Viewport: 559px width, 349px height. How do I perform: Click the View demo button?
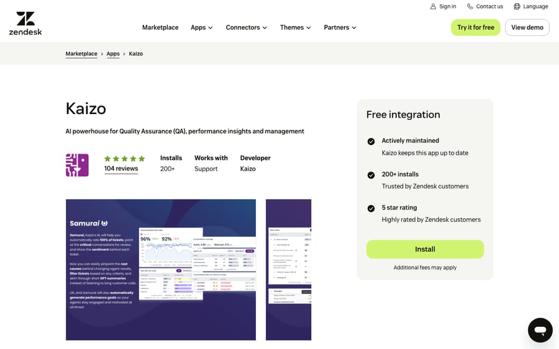527,27
